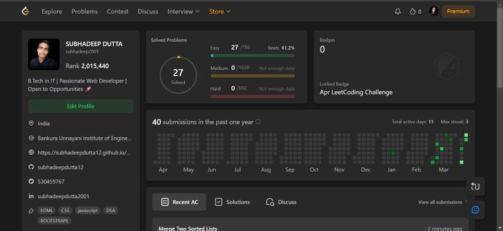Click the location pin icon beside India
This screenshot has width=503, height=231.
click(x=31, y=123)
